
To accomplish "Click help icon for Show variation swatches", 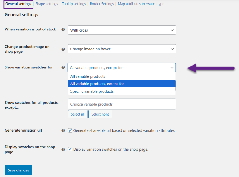I will [63, 67].
